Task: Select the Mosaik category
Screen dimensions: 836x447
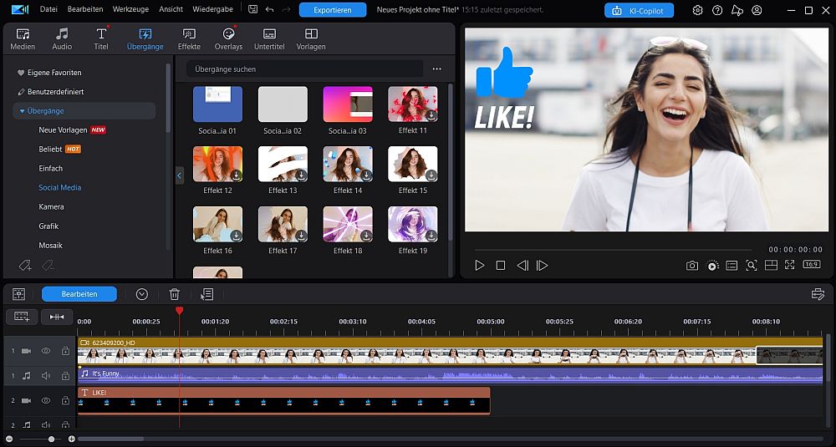Action: click(x=51, y=245)
